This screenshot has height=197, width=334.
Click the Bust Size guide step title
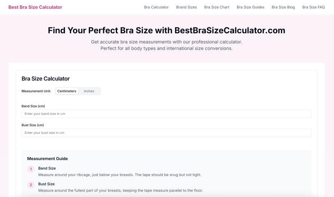[x=46, y=184]
